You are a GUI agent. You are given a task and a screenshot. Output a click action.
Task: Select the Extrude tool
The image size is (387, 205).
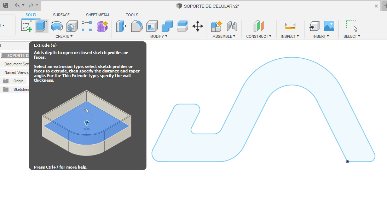tap(42, 26)
